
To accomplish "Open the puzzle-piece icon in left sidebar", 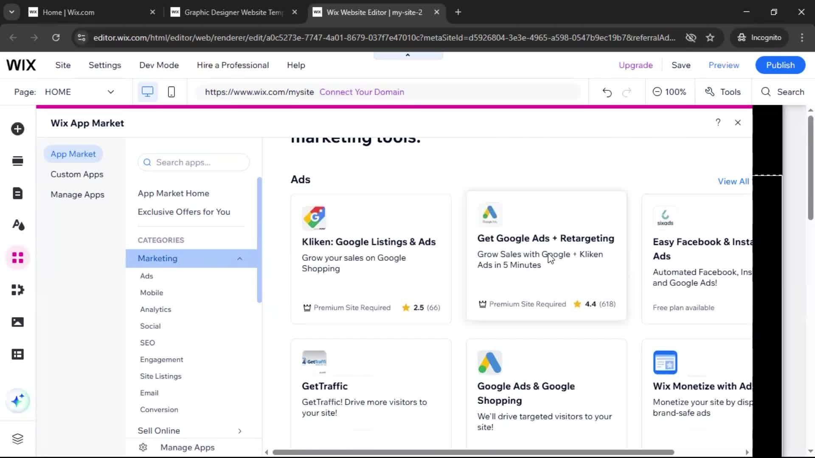I will pyautogui.click(x=18, y=290).
